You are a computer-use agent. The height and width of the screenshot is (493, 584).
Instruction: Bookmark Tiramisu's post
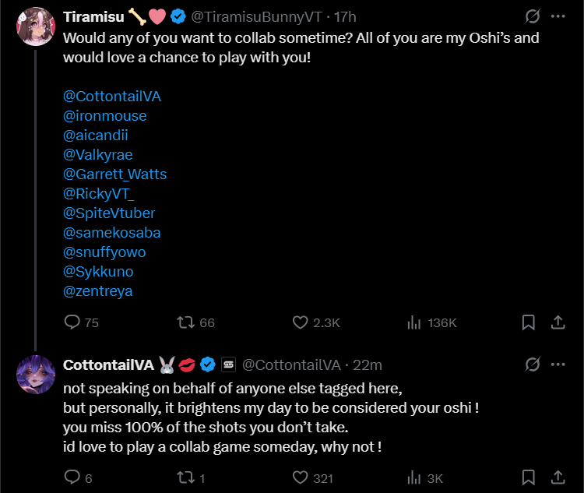528,322
